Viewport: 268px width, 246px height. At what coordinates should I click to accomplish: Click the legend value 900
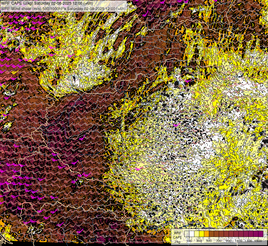229,241
